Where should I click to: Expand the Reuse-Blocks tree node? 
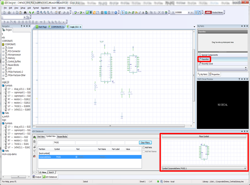tap(3, 65)
